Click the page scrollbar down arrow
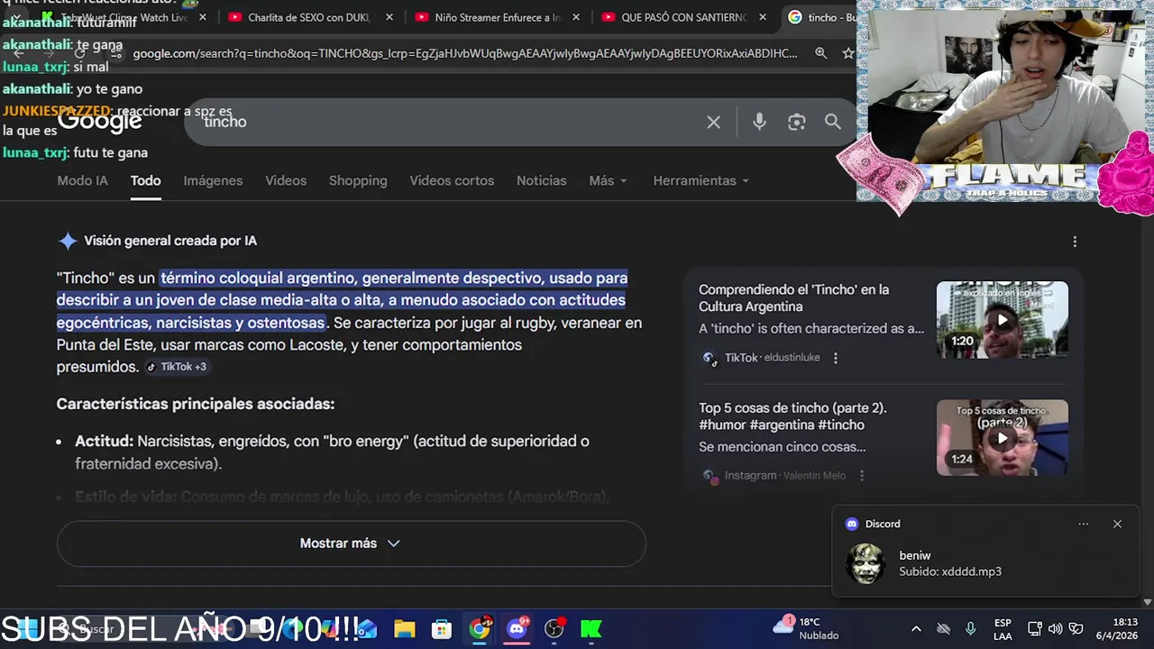 (x=1147, y=602)
